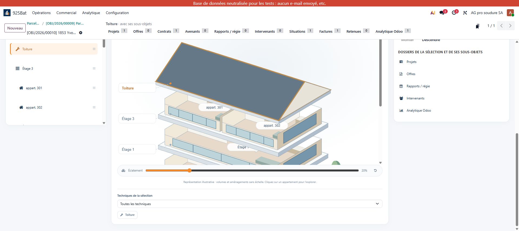The width and height of the screenshot is (519, 231).
Task: Open the Commercial menu
Action: coord(66,13)
